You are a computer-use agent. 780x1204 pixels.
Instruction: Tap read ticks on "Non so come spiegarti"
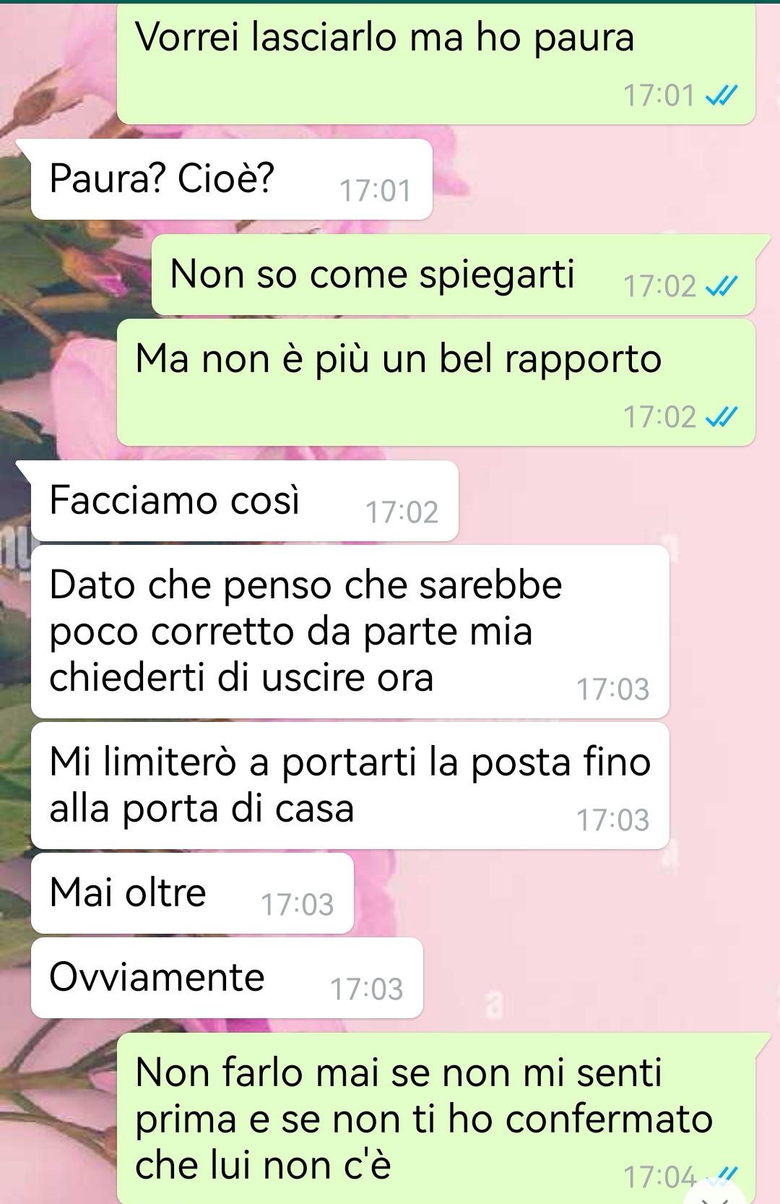[x=721, y=287]
